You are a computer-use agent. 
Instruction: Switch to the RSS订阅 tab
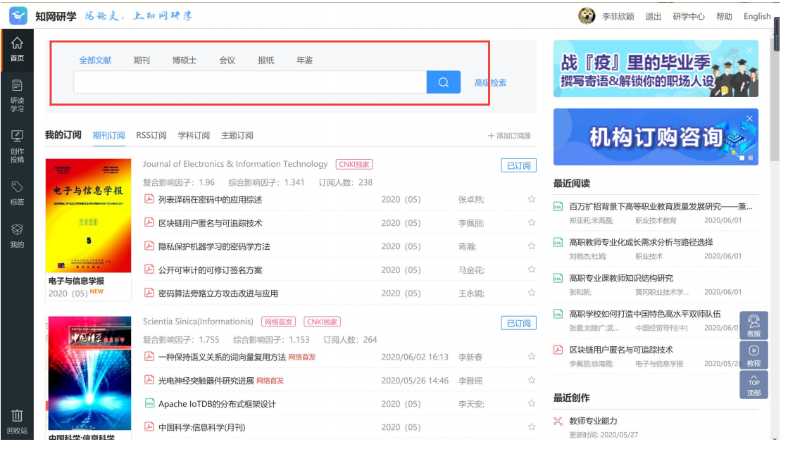point(151,136)
